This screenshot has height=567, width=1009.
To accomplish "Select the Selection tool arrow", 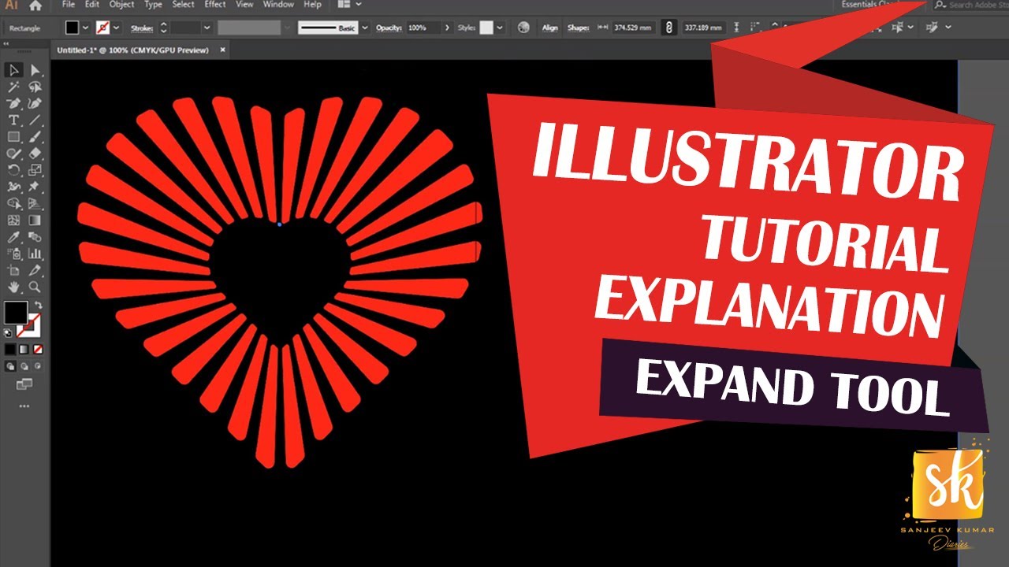I will [16, 70].
